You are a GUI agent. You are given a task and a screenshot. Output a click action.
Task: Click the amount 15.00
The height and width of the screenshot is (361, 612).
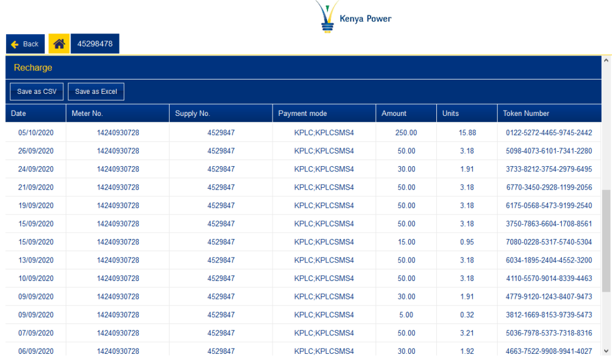406,242
